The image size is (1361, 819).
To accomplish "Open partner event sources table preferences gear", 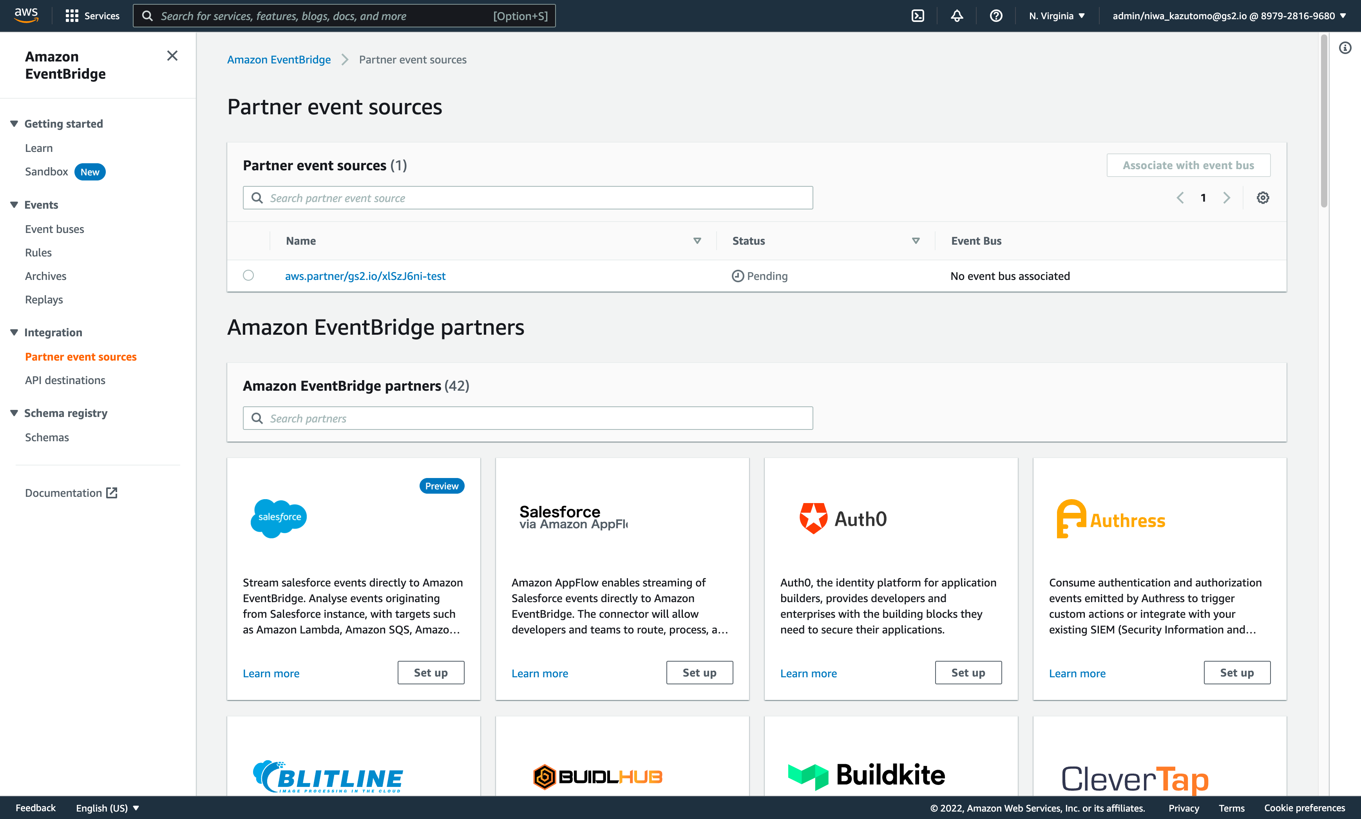I will pyautogui.click(x=1263, y=198).
